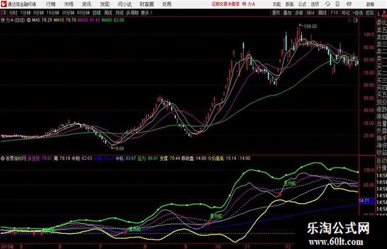Click the MA10: 79.70 indicator label

coord(65,20)
